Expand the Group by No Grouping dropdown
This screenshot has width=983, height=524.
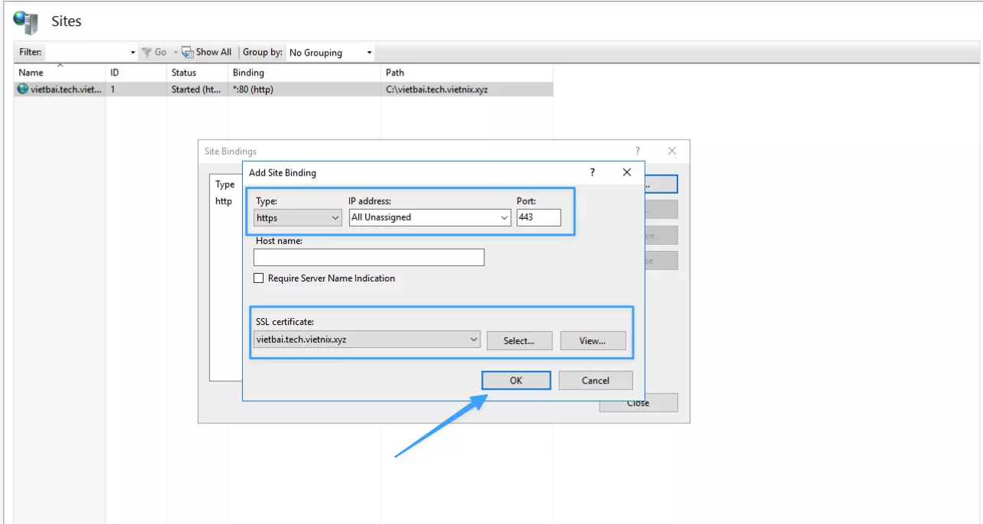[x=331, y=53]
